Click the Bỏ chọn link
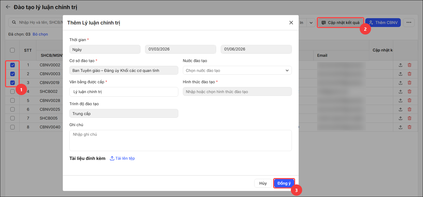This screenshot has height=197, width=423. [x=40, y=34]
